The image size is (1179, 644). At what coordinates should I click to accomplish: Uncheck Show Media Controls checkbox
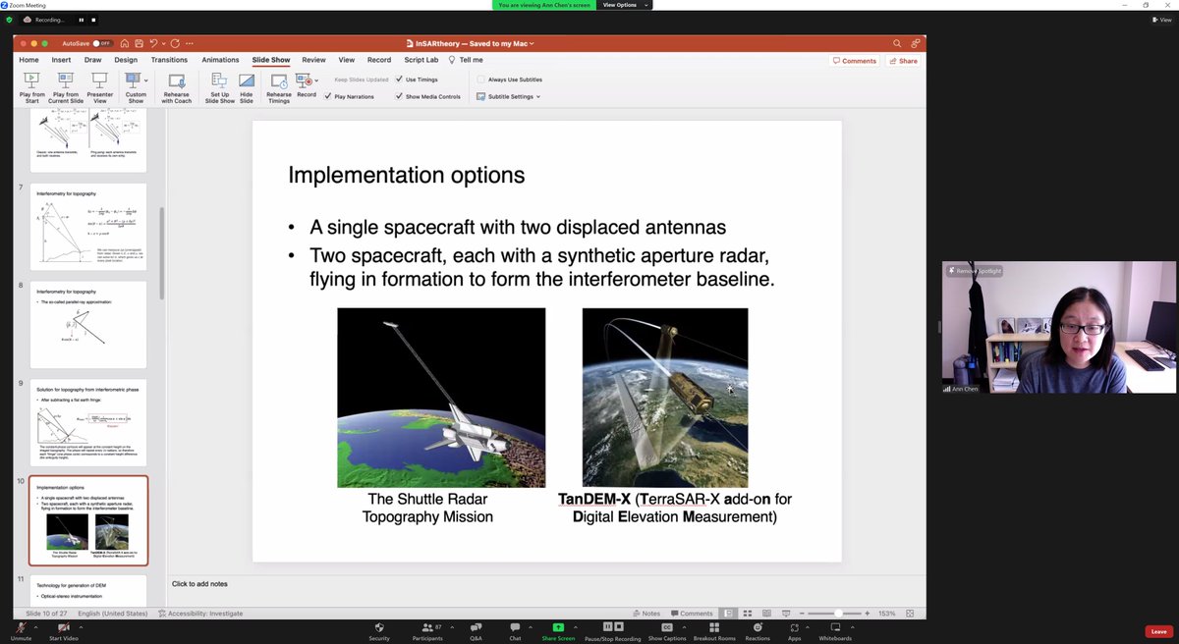coord(399,96)
